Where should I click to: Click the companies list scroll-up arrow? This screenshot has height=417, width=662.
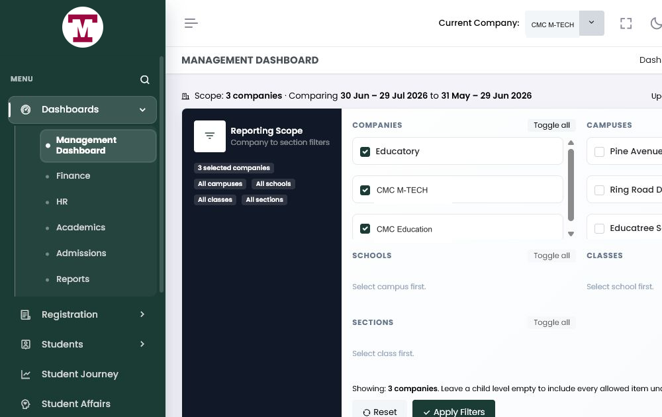click(x=571, y=143)
